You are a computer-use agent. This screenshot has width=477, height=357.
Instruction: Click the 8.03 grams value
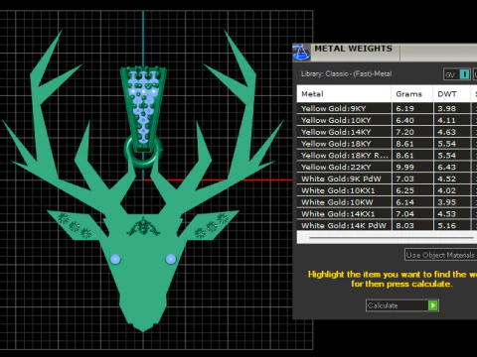click(x=404, y=225)
